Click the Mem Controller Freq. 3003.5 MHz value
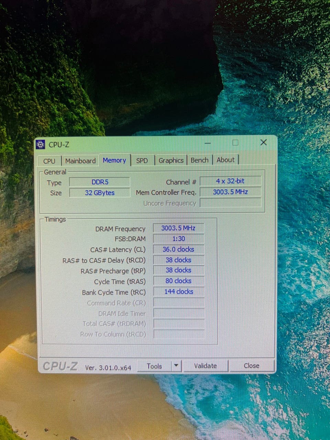 click(x=230, y=192)
